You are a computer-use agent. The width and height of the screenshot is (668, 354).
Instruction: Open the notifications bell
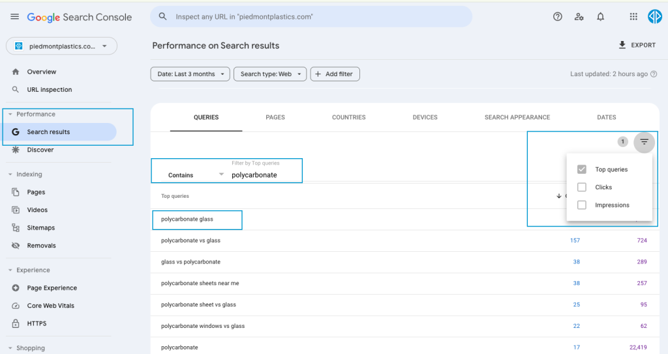[x=600, y=16]
